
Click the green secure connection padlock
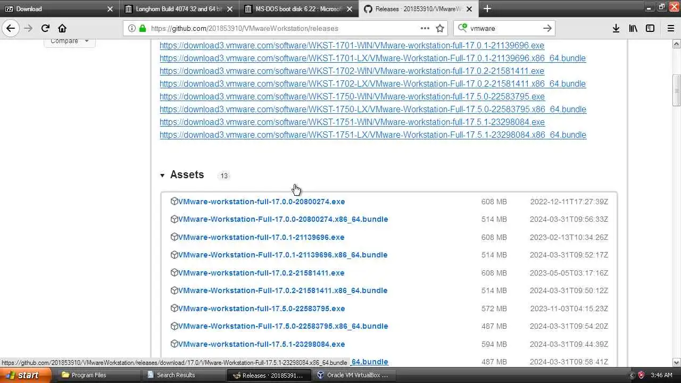click(142, 28)
